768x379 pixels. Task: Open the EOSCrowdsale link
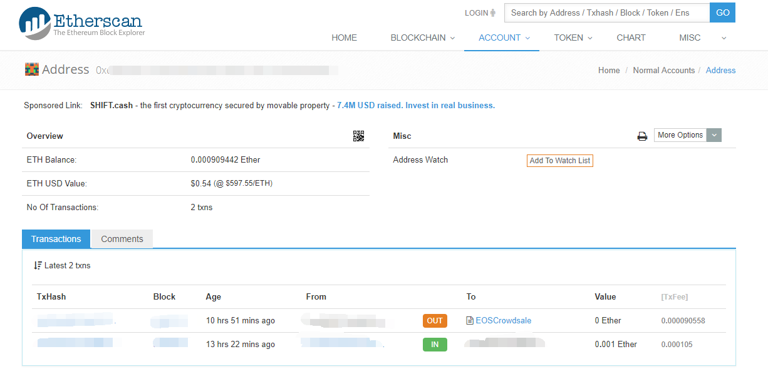(x=503, y=321)
